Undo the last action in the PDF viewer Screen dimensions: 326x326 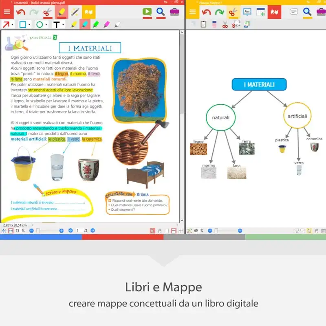point(21,12)
